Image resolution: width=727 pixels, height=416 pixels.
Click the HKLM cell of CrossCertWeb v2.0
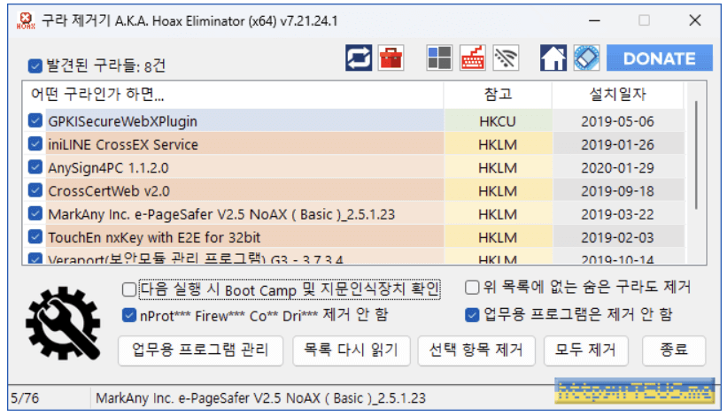[x=498, y=191]
